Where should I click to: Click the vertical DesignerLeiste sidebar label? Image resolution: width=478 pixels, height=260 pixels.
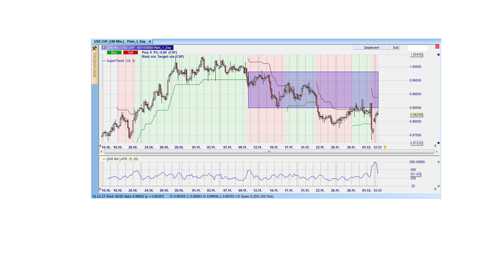95,65
